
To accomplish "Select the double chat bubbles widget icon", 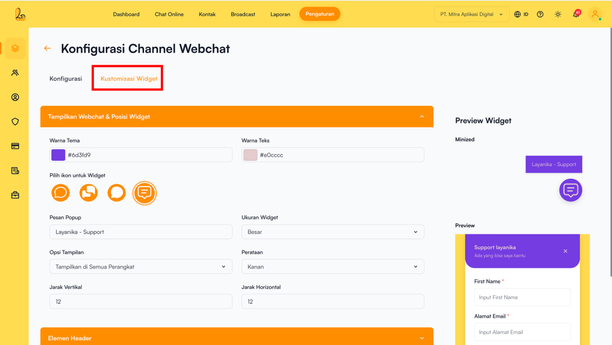I will coord(88,193).
